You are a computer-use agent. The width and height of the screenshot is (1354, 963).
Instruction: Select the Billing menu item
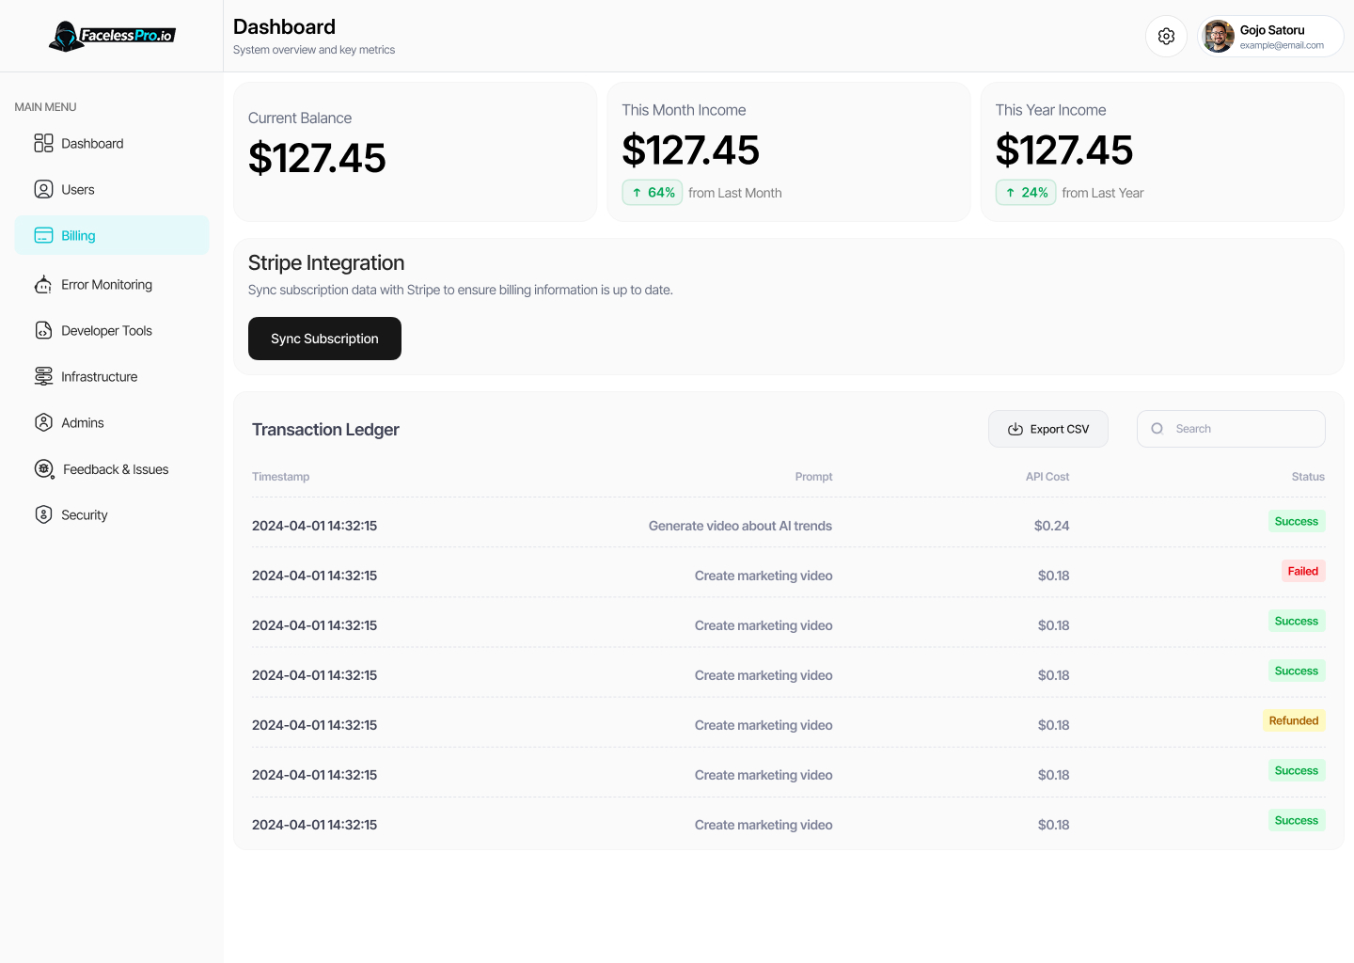click(x=112, y=235)
